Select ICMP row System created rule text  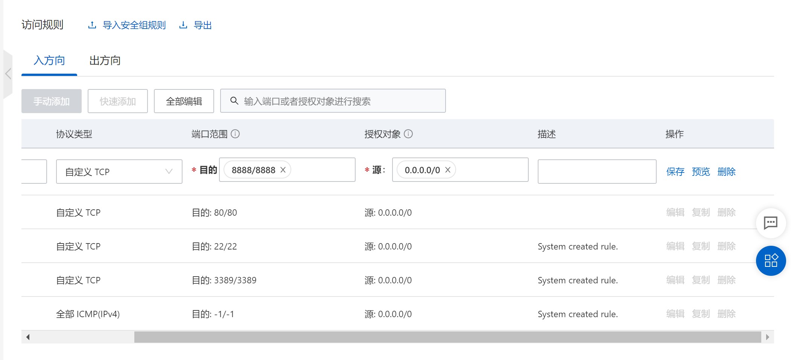(x=578, y=314)
